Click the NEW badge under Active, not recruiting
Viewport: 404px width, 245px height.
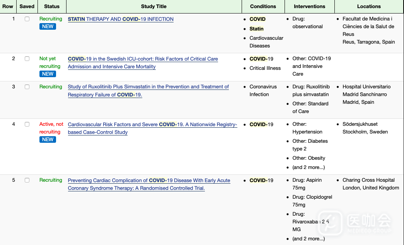48,140
